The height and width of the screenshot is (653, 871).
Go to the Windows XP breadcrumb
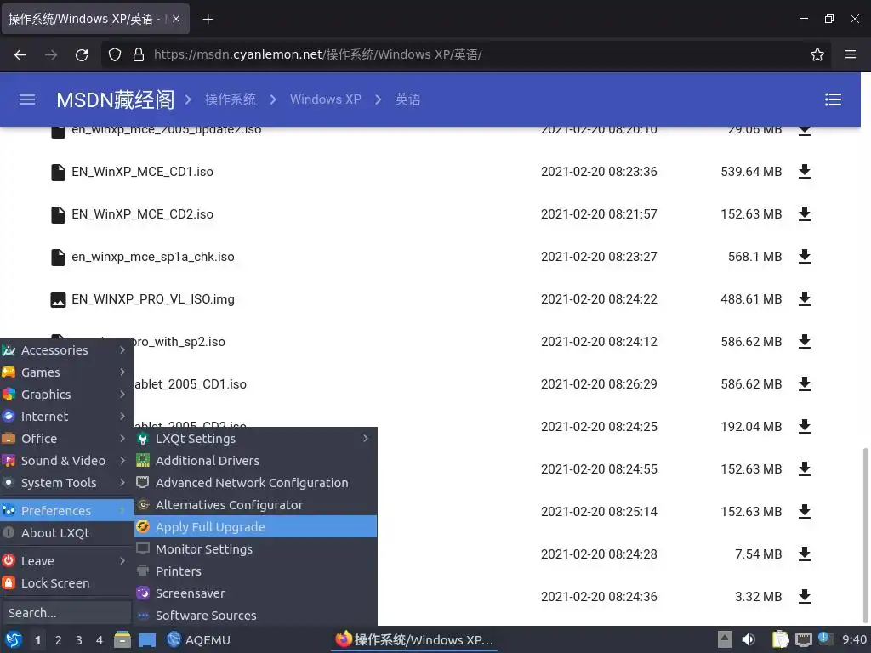[x=326, y=99]
